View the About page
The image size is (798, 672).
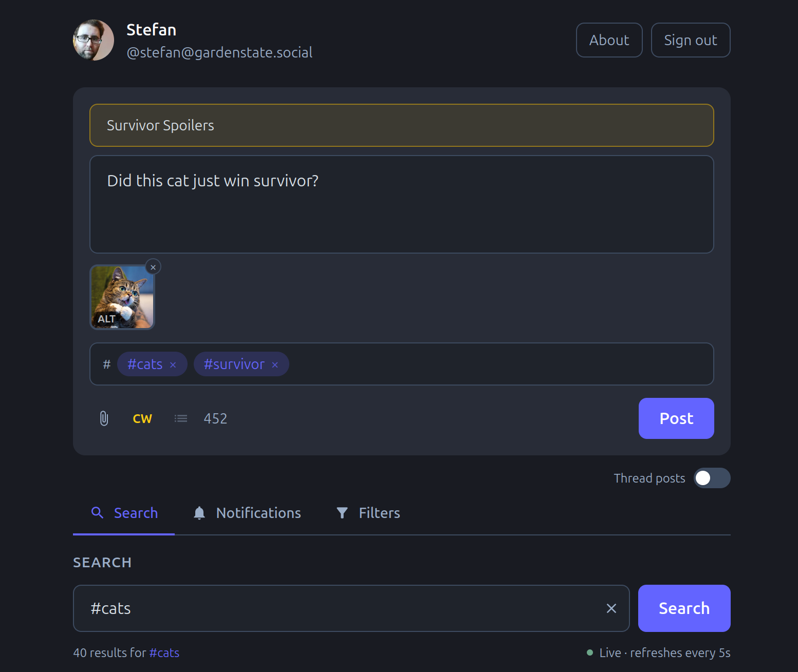pyautogui.click(x=609, y=40)
